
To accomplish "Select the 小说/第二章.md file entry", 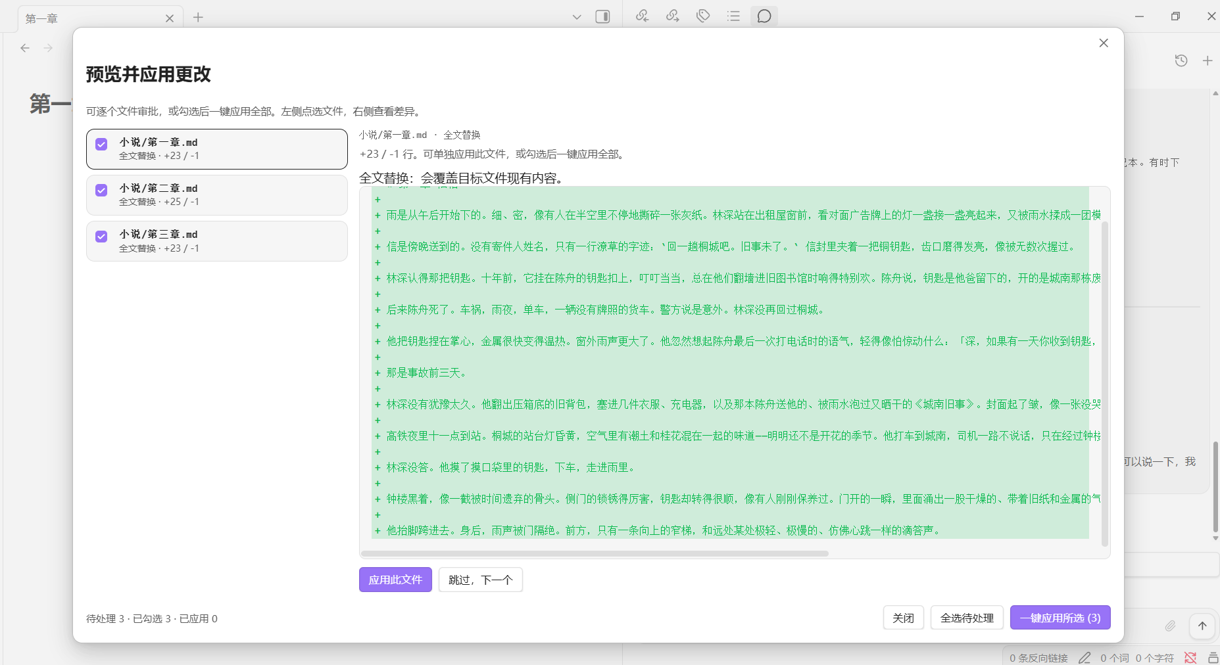I will (x=217, y=195).
